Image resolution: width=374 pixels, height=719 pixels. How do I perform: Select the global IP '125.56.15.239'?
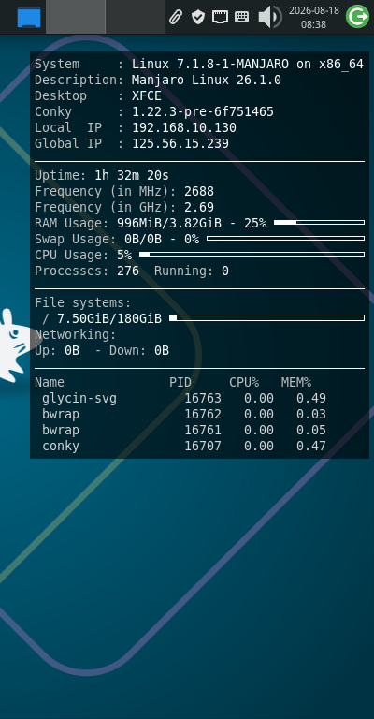pyautogui.click(x=180, y=143)
